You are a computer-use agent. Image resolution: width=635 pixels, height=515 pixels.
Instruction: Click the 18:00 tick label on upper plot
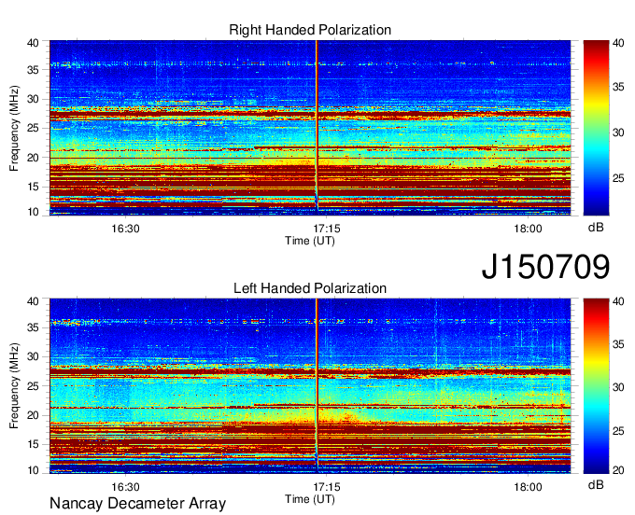tap(529, 229)
